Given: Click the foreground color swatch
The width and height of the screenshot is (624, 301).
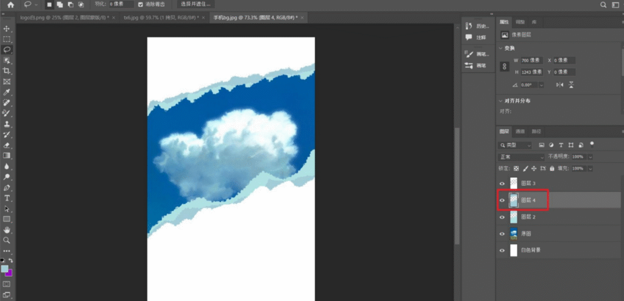Looking at the screenshot, I should (x=4, y=269).
